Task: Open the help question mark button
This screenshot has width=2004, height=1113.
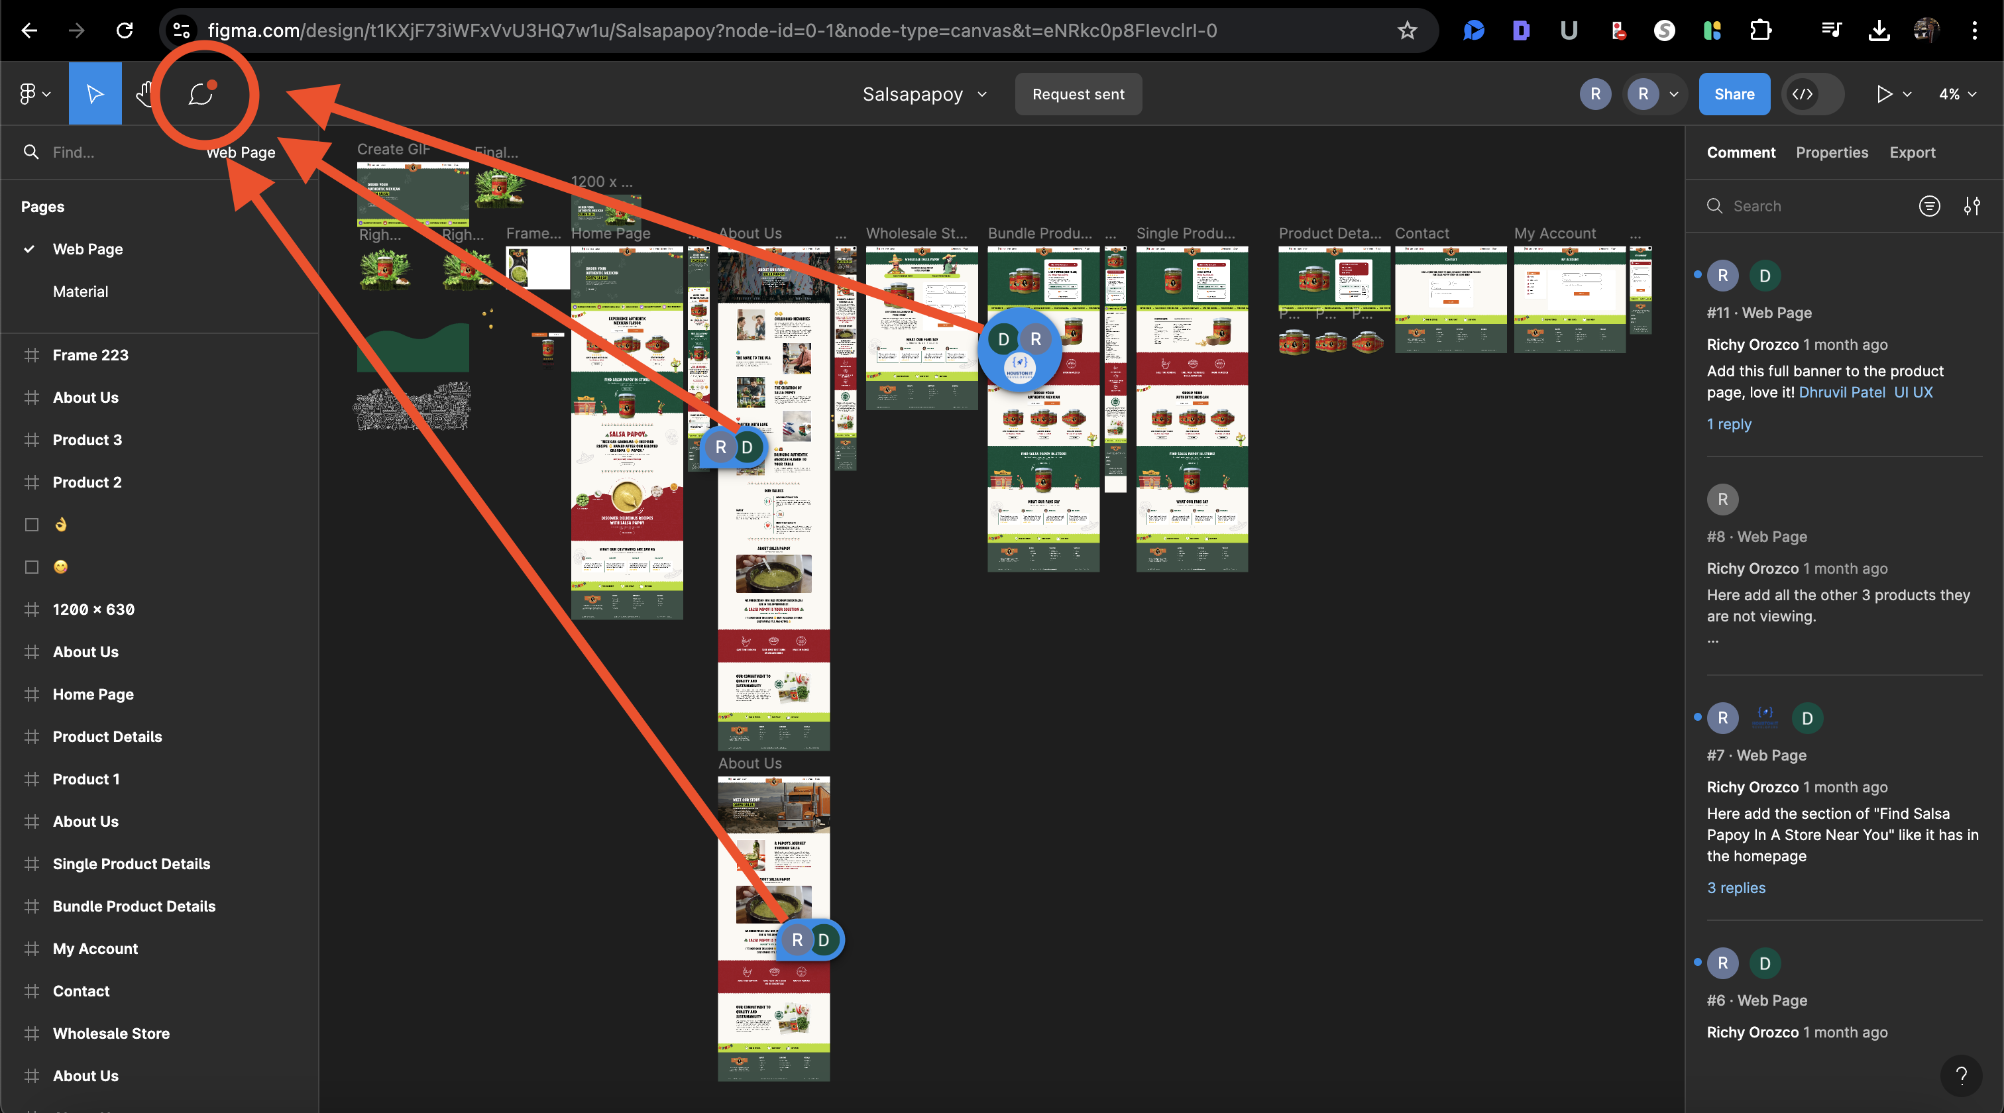Action: click(x=1960, y=1075)
